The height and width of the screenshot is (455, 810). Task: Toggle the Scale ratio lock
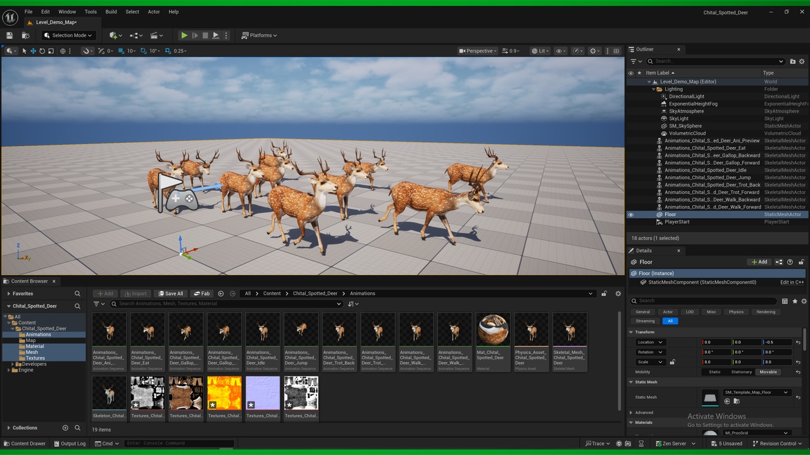pos(672,362)
